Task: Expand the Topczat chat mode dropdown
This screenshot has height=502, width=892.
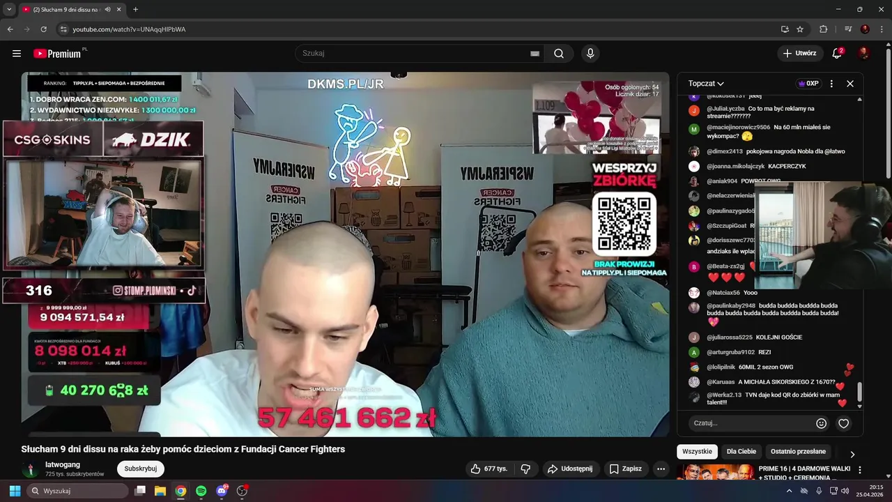Action: [x=706, y=84]
